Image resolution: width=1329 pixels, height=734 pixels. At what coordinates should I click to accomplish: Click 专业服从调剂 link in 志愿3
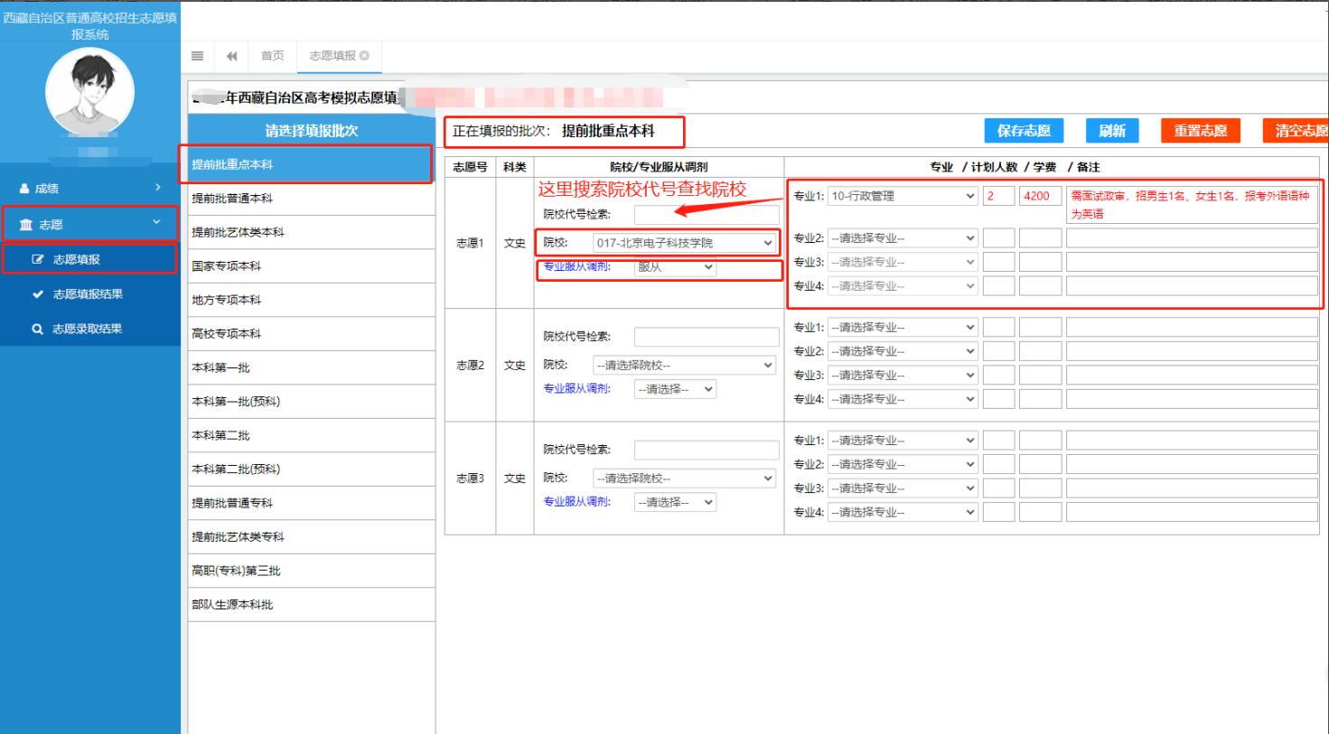point(576,502)
